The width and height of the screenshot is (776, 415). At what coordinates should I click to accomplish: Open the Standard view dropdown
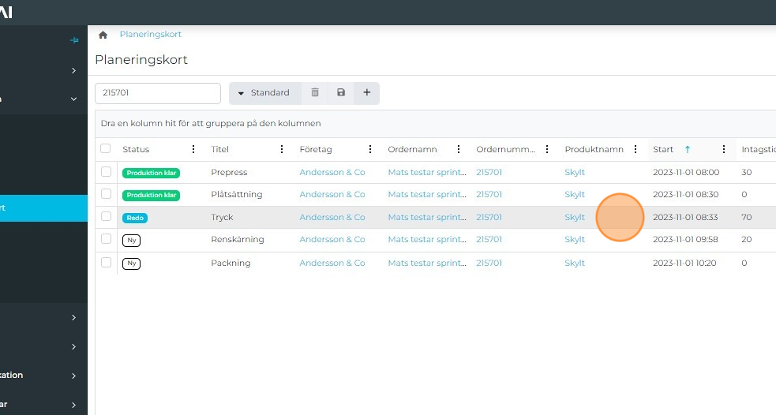point(264,93)
